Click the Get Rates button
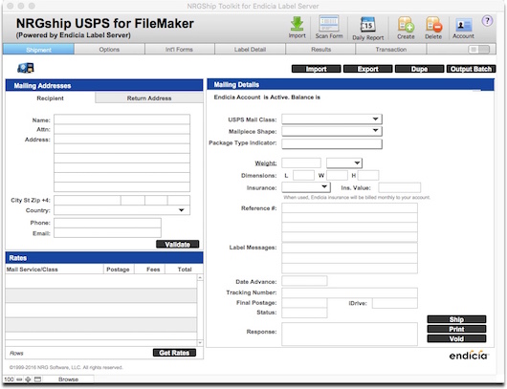This screenshot has width=507, height=389. [174, 353]
